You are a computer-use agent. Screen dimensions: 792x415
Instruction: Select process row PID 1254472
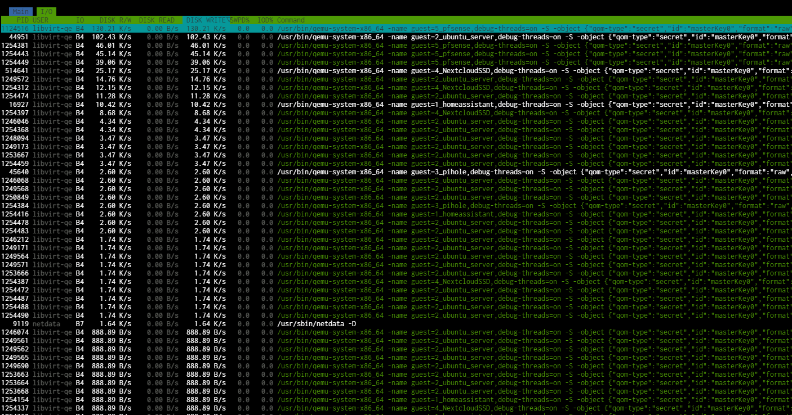(x=396, y=290)
